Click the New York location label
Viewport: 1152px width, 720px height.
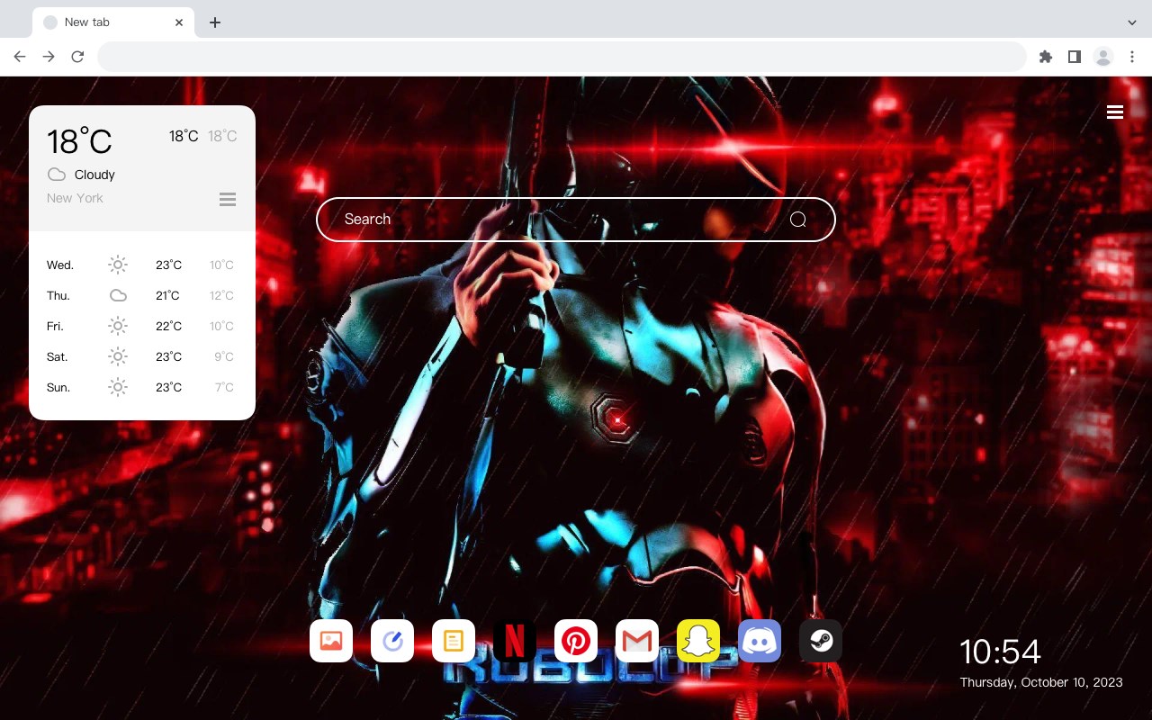(75, 198)
